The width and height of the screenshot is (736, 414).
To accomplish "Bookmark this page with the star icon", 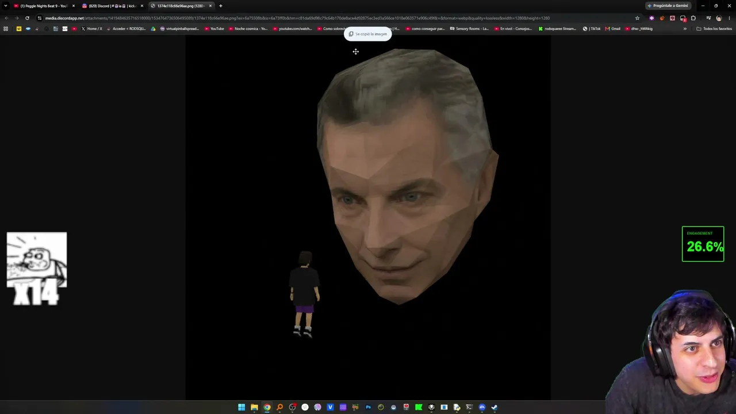I will pyautogui.click(x=637, y=18).
